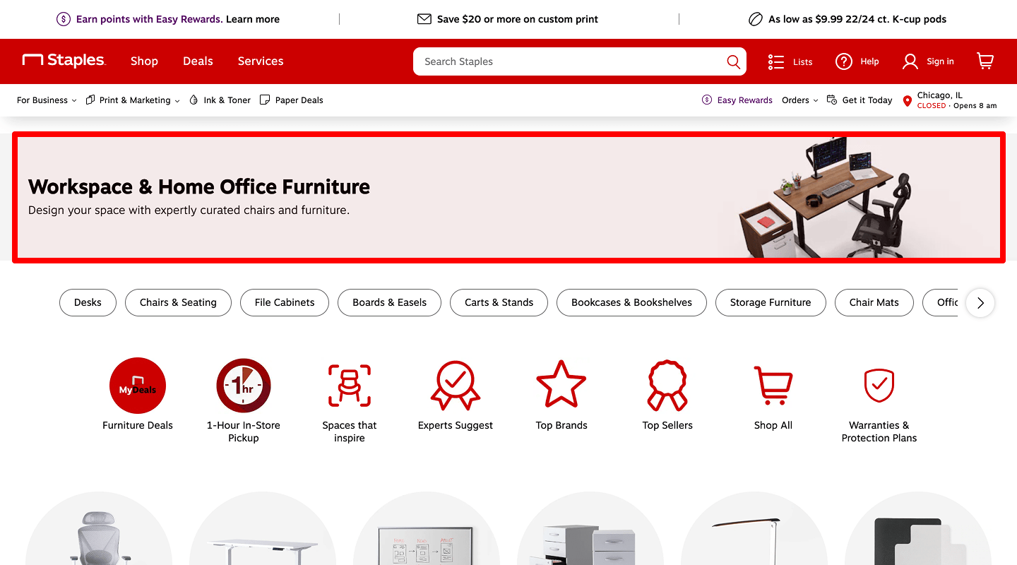This screenshot has height=565, width=1017.
Task: Open the shopping cart icon
Action: pyautogui.click(x=985, y=61)
